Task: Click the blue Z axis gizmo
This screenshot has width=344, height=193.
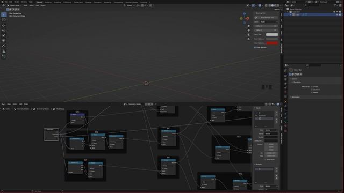Action: (245, 14)
